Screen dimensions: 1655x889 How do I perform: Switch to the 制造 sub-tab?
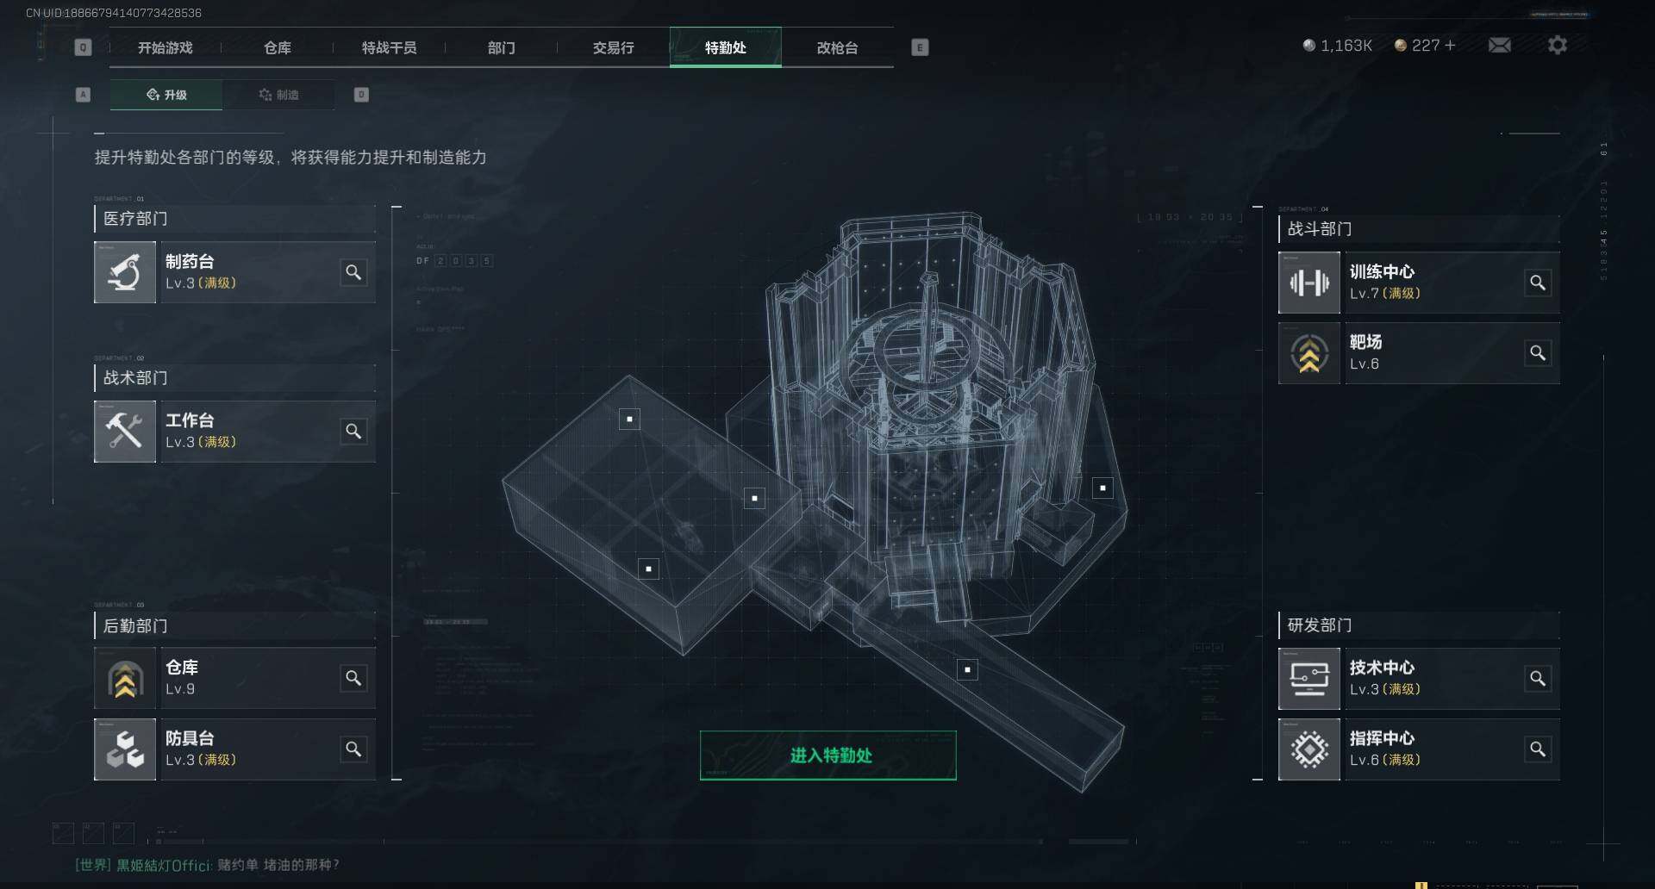(x=278, y=95)
